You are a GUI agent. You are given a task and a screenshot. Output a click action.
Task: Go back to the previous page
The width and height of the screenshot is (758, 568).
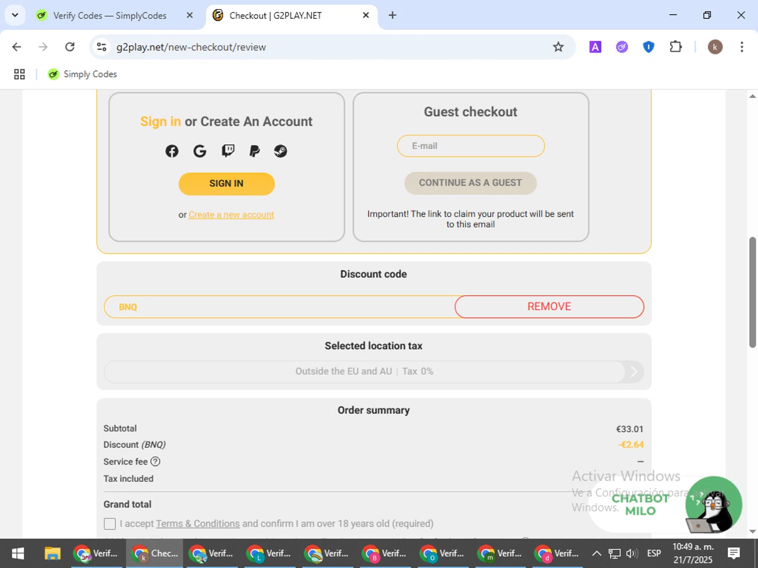[17, 47]
